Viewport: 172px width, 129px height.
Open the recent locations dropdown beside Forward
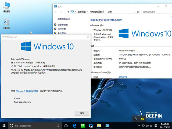65,12
